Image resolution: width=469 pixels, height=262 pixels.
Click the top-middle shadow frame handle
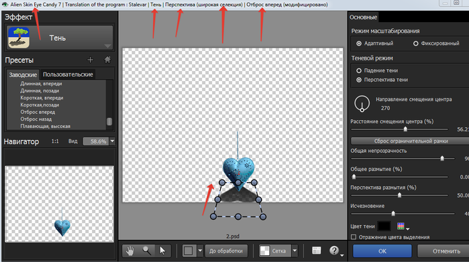[x=238, y=182]
